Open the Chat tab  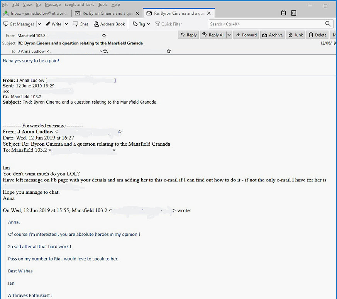click(x=80, y=24)
